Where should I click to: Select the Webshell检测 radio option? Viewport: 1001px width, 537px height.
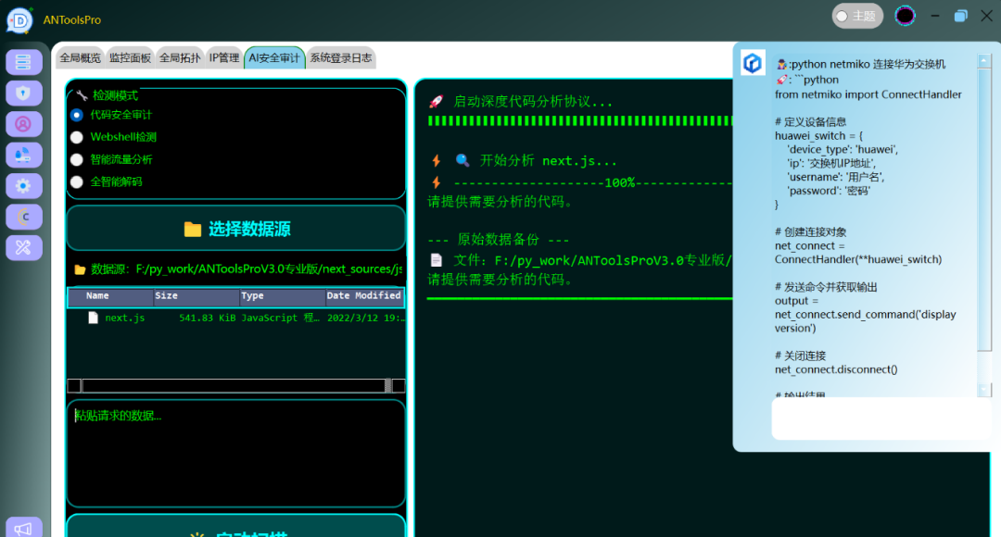(77, 137)
